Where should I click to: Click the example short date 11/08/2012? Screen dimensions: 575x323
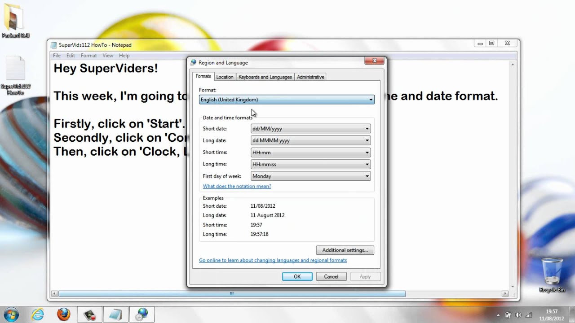(x=263, y=206)
